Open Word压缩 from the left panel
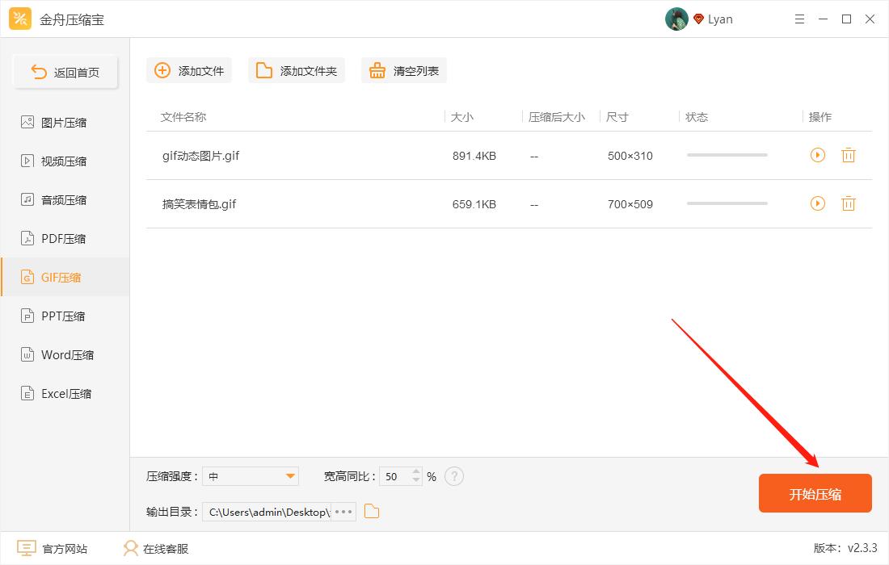 pyautogui.click(x=65, y=354)
